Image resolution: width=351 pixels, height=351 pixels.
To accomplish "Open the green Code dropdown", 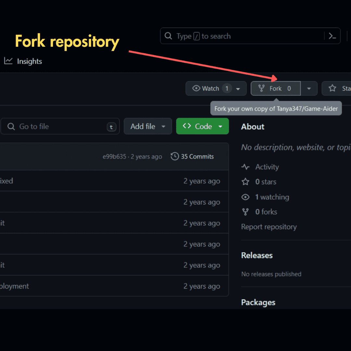I will click(202, 126).
